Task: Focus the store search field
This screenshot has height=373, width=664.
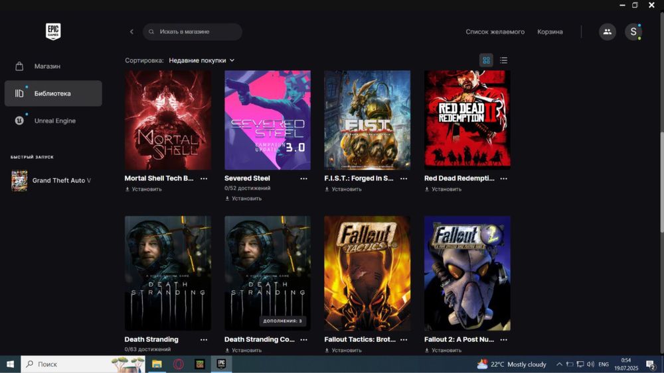Action: [x=193, y=32]
